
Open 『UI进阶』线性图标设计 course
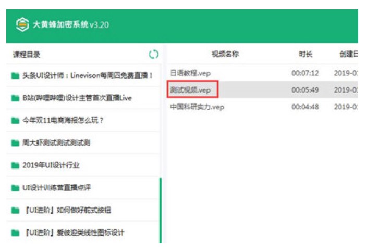coord(75,232)
